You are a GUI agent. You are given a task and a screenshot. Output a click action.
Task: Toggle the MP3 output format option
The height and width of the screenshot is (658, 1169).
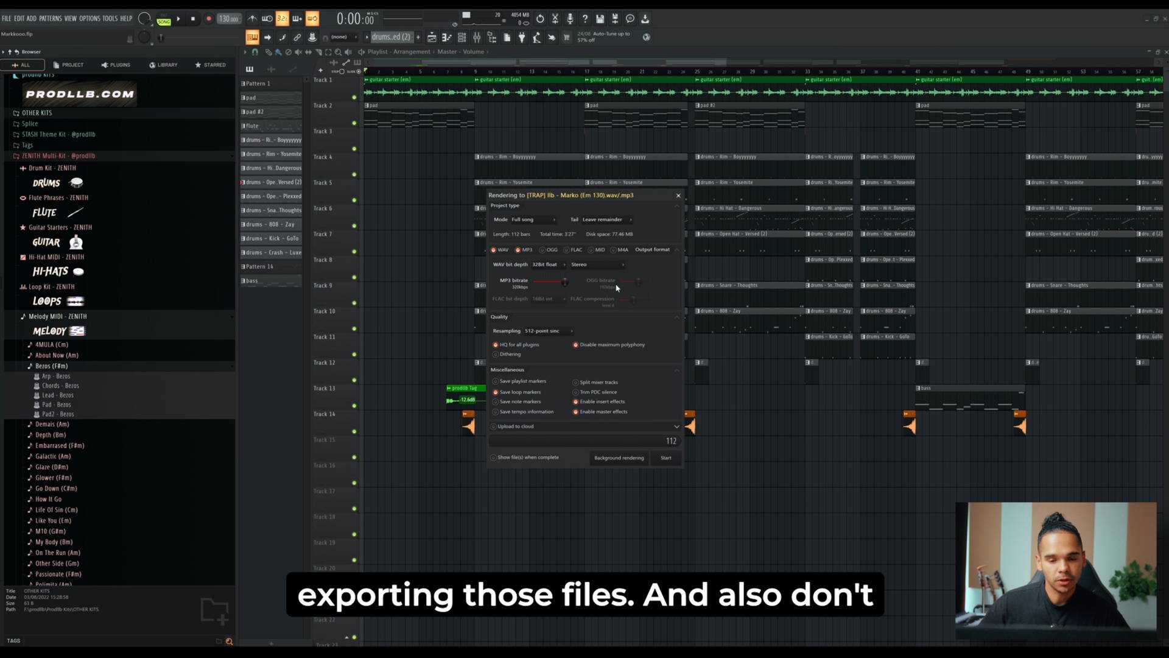click(524, 250)
